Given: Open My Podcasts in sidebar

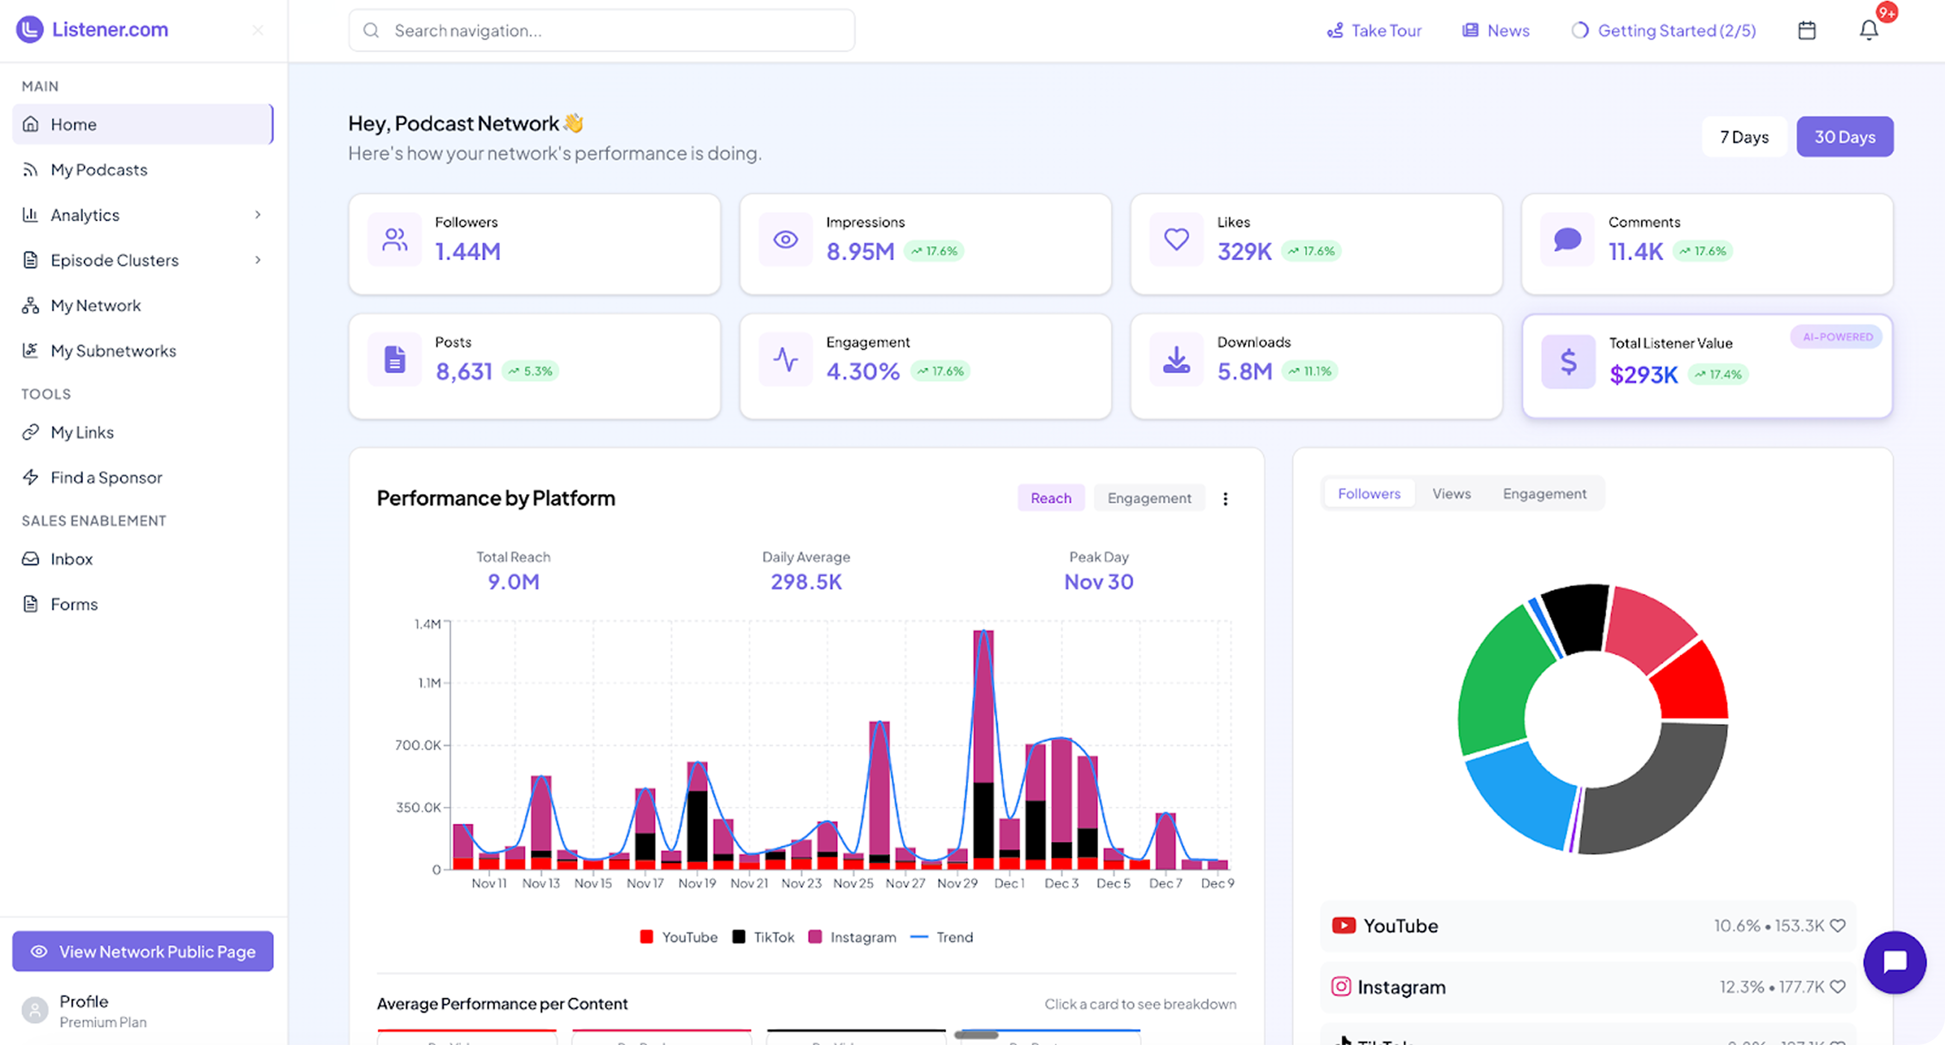Looking at the screenshot, I should coord(98,170).
